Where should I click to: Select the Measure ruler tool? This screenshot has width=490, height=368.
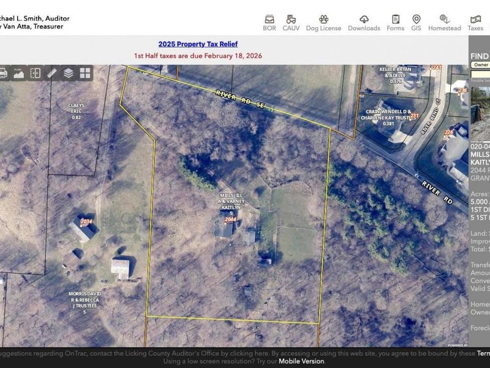(x=51, y=74)
